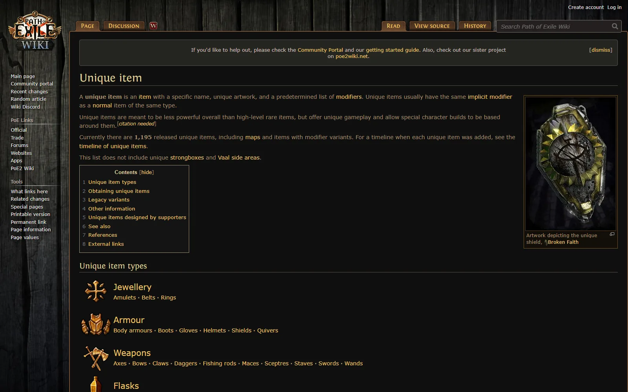The height and width of the screenshot is (392, 628).
Task: Click Create account link
Action: (x=586, y=7)
